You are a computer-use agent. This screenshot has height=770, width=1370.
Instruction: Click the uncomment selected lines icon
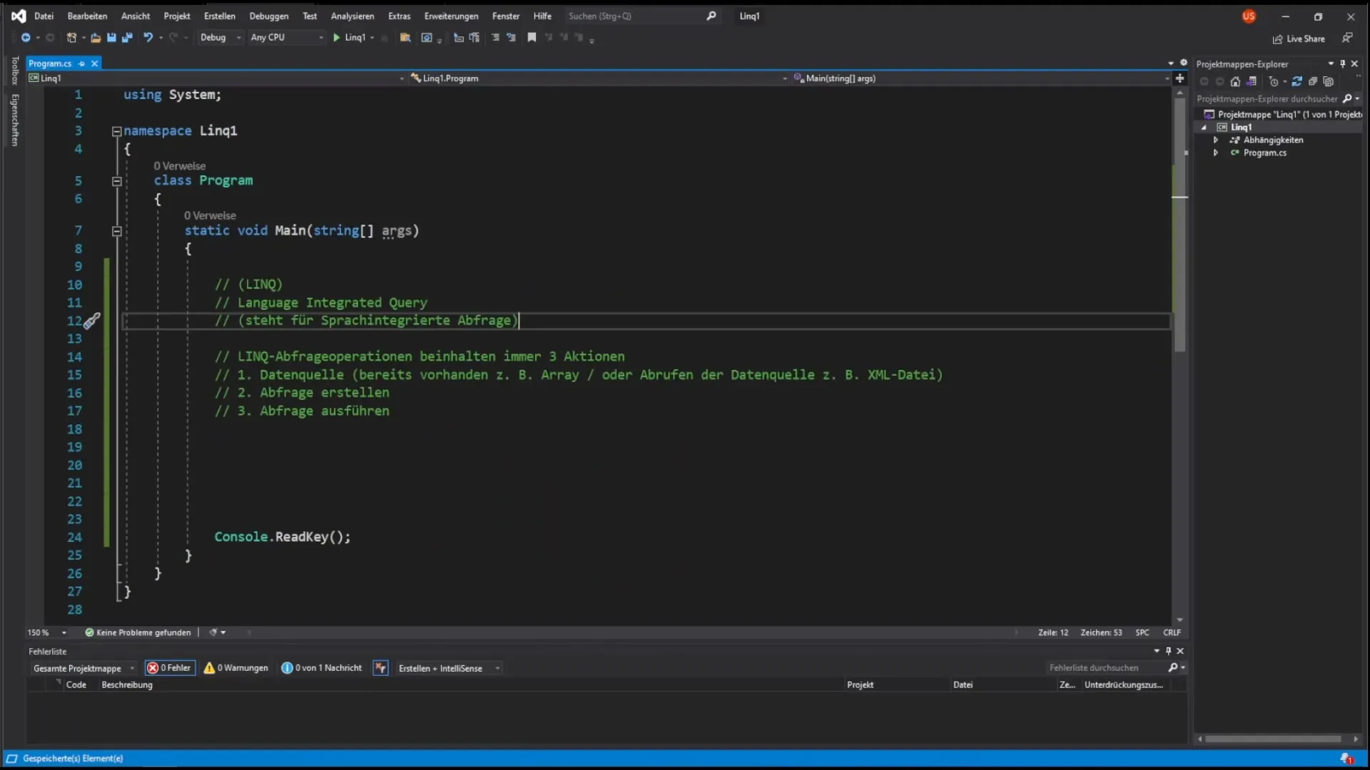[x=511, y=38]
